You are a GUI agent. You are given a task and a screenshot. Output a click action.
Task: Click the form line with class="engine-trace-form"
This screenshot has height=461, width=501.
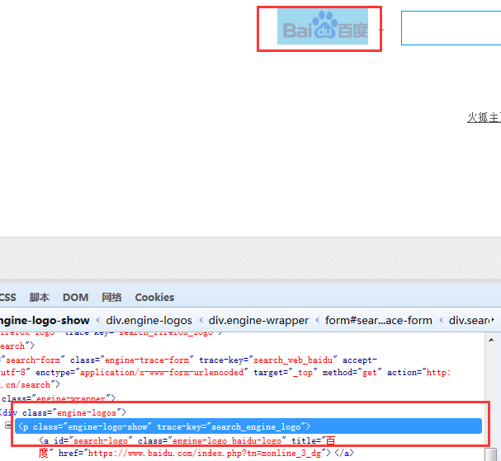pyautogui.click(x=188, y=360)
